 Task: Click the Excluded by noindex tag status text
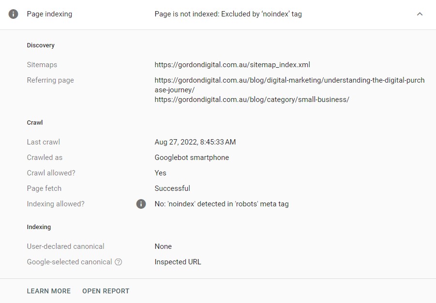228,14
